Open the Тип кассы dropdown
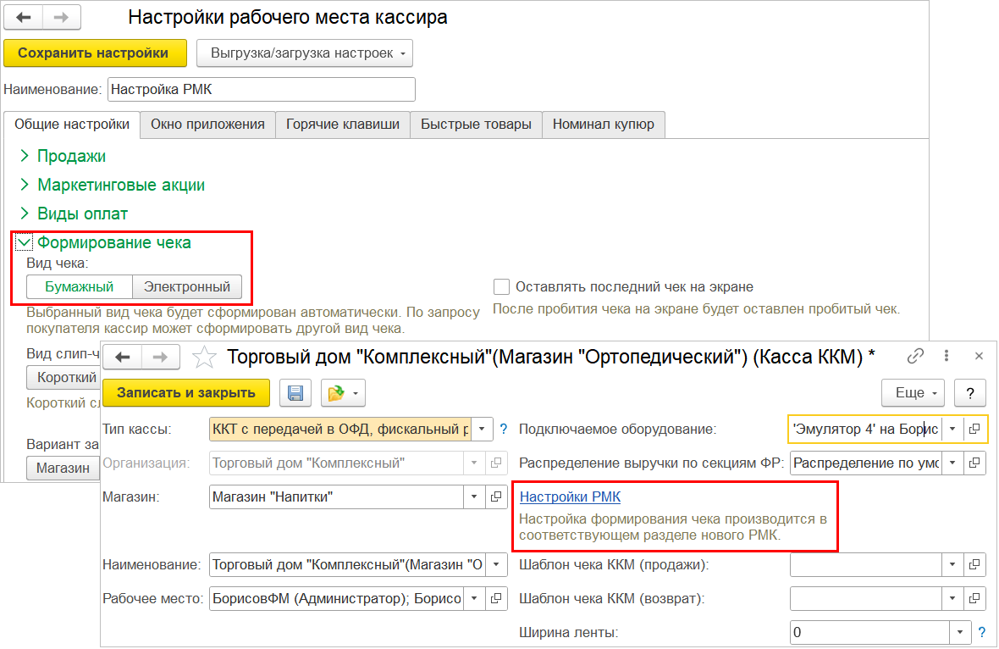 click(x=481, y=429)
